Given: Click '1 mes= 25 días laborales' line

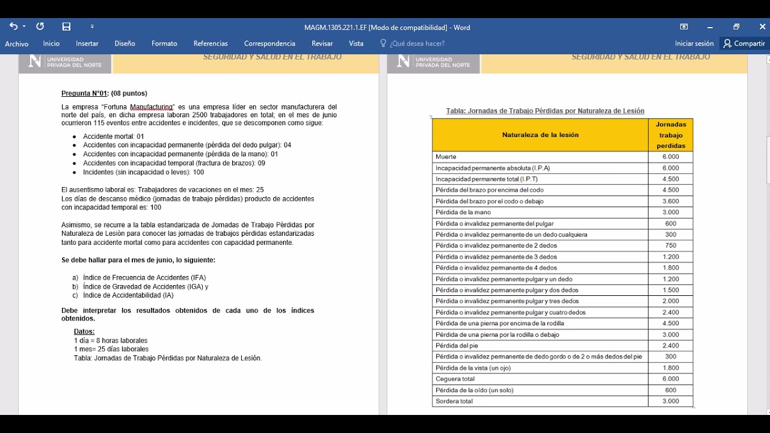Looking at the screenshot, I should 111,349.
